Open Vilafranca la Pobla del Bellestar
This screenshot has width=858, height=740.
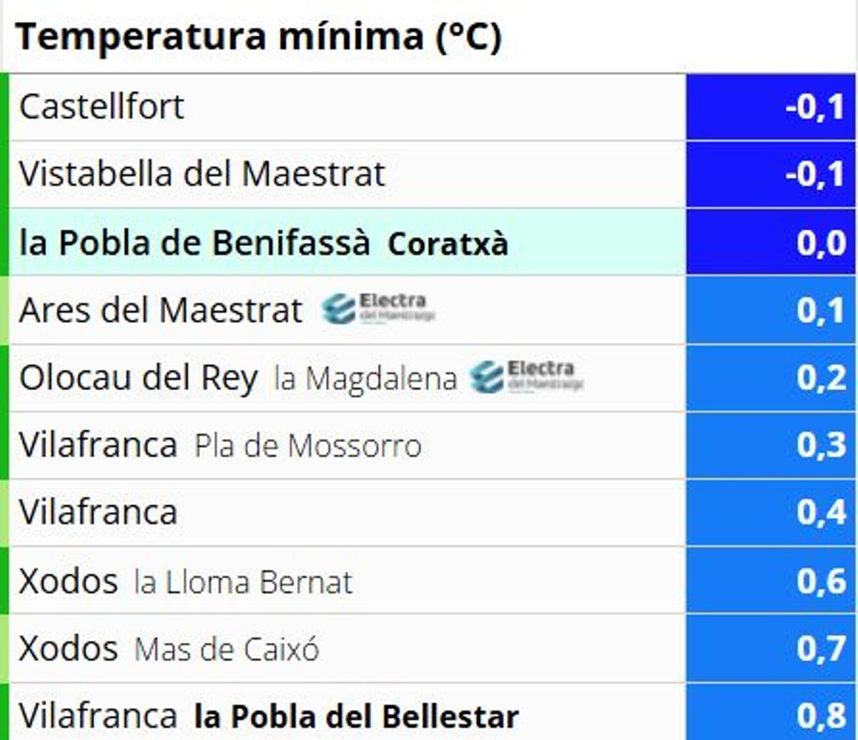coord(269,716)
